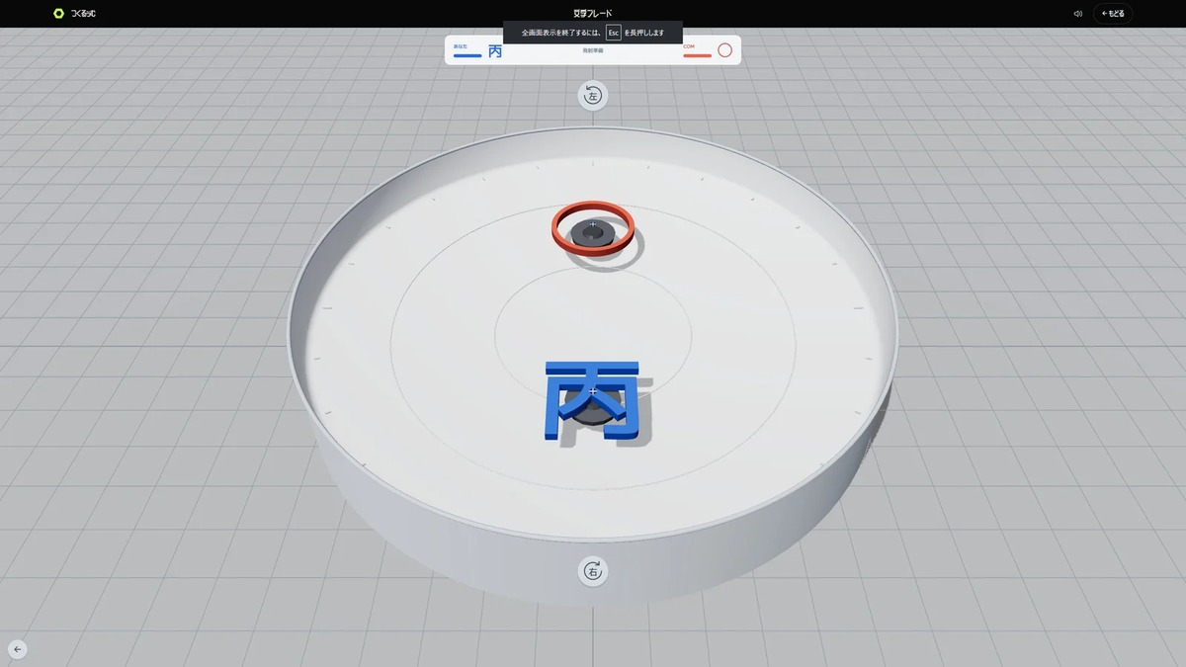Click the もどる back button
Viewport: 1186px width, 667px height.
tap(1113, 14)
